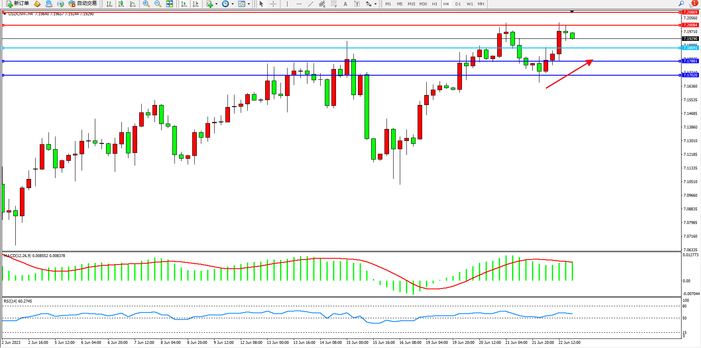The width and height of the screenshot is (701, 348).
Task: Click the New Order (新订单) button
Action: pos(17,4)
